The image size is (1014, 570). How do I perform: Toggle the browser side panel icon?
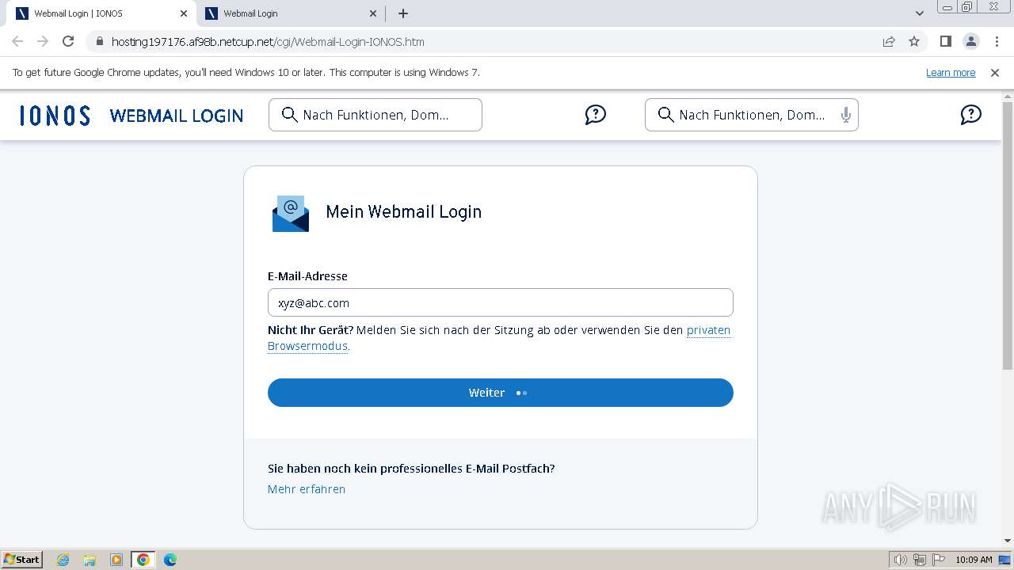[x=945, y=41]
